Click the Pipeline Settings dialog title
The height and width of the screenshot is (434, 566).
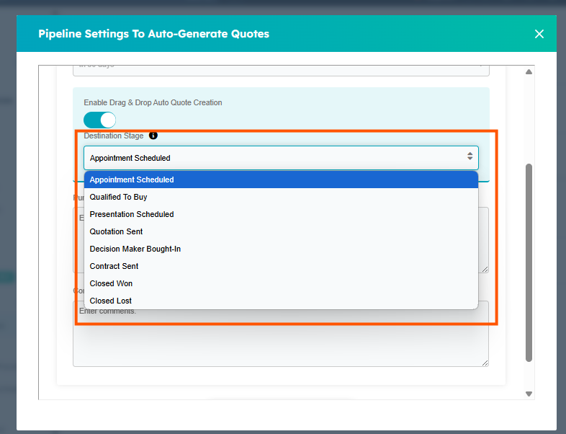tap(153, 34)
